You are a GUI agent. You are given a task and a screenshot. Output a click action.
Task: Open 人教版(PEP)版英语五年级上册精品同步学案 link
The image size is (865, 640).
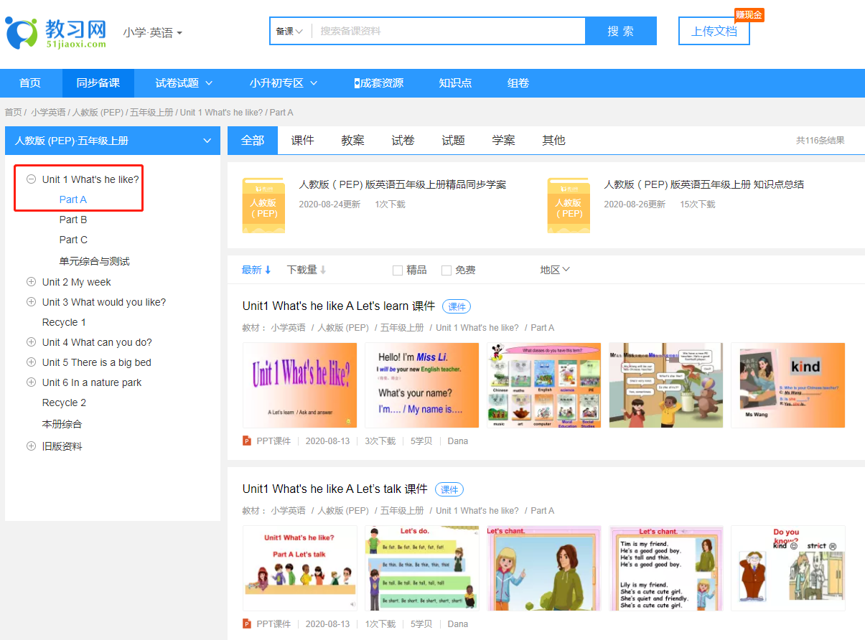coord(403,184)
